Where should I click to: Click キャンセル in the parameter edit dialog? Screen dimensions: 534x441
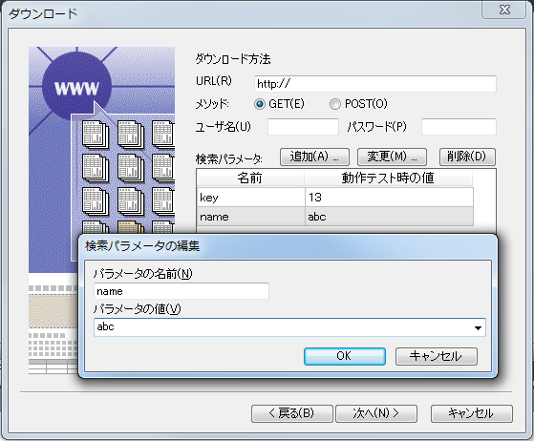click(x=437, y=356)
